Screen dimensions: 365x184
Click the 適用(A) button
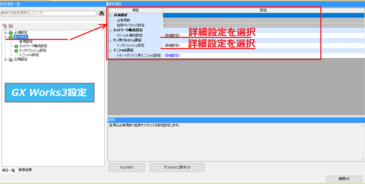(x=344, y=179)
